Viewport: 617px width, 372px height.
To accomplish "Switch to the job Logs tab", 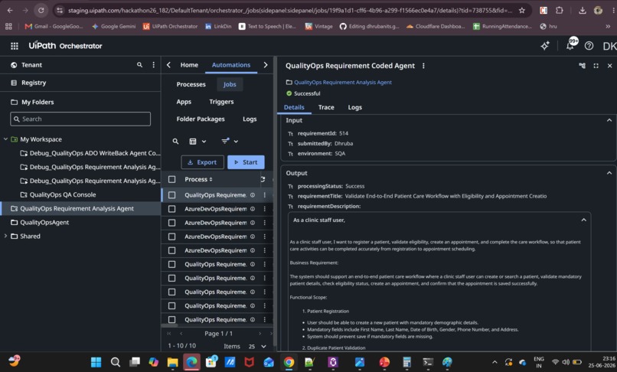I will pos(354,107).
